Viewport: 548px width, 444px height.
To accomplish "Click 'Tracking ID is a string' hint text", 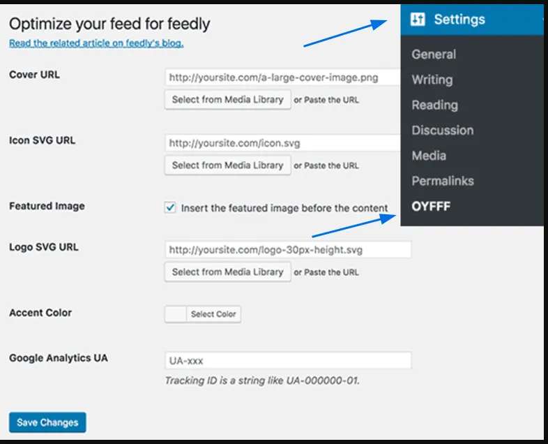I will (x=262, y=380).
